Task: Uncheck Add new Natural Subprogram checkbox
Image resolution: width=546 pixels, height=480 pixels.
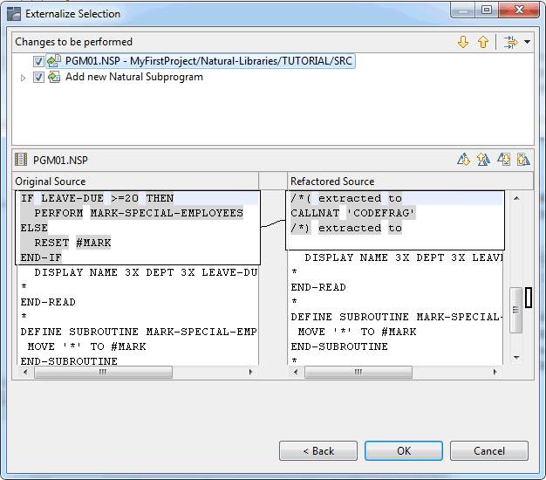Action: point(38,77)
